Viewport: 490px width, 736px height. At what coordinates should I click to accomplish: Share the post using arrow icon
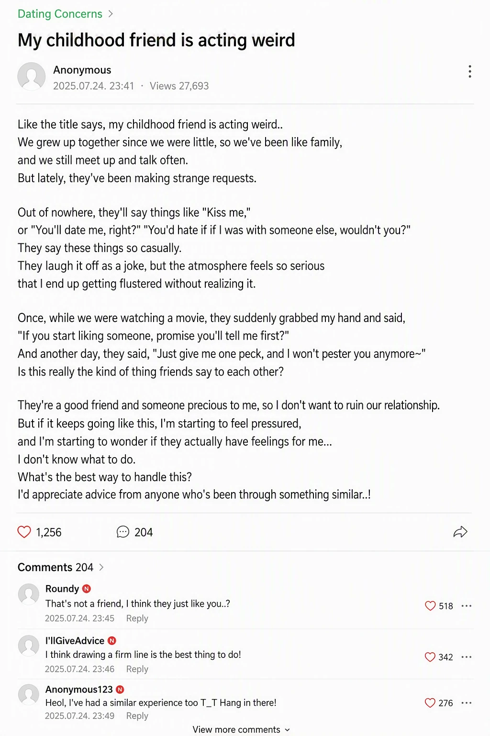460,532
